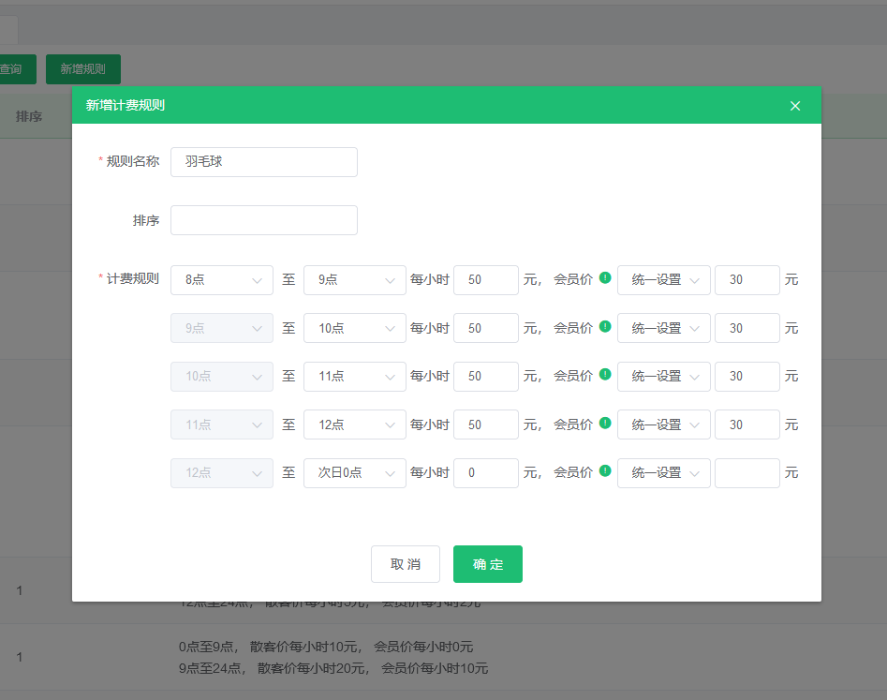Open the 9点 end time dropdown in first row
The width and height of the screenshot is (887, 700).
click(x=355, y=280)
